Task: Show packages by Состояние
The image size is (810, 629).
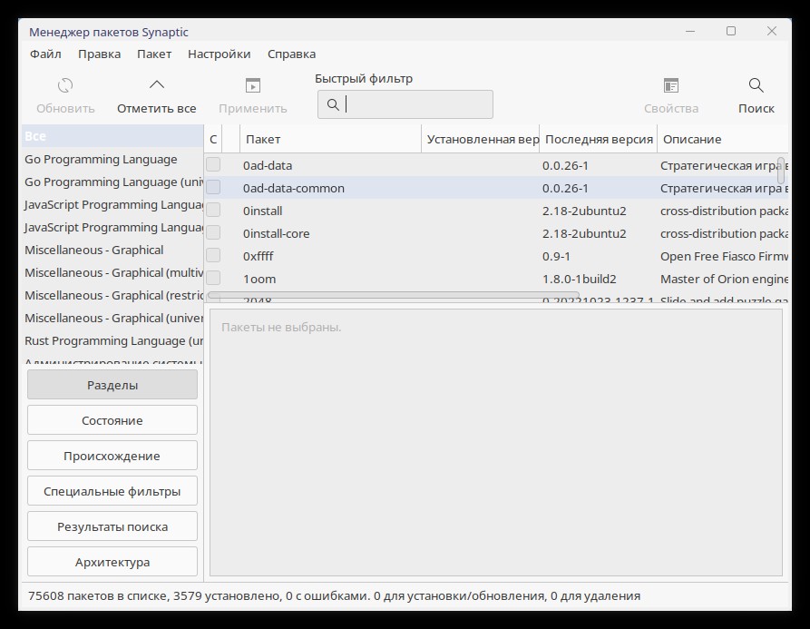Action: pyautogui.click(x=112, y=420)
